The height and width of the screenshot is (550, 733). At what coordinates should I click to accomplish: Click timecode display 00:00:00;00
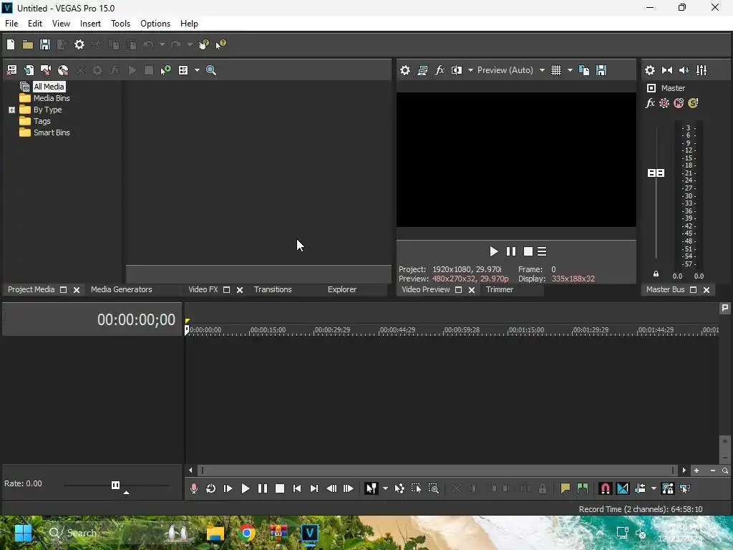(x=136, y=319)
